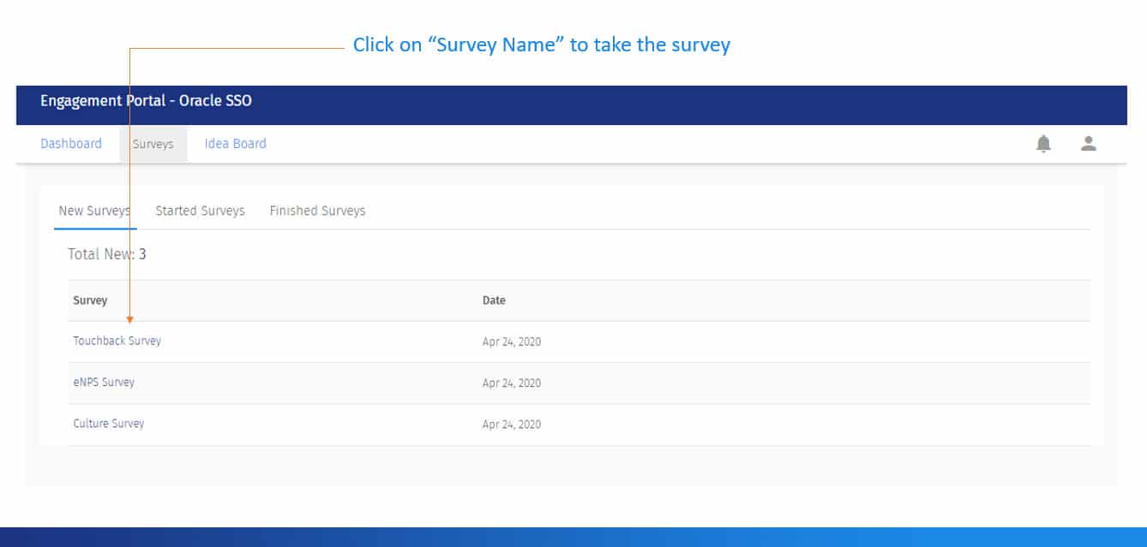The image size is (1147, 547).
Task: Click the Survey column header
Action: click(x=90, y=300)
